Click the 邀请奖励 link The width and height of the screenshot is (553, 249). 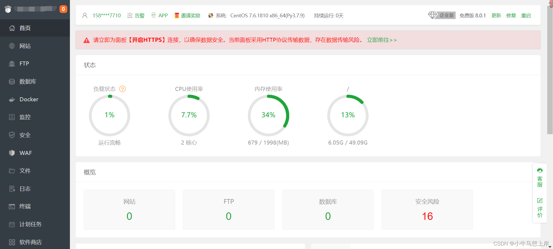tap(190, 16)
